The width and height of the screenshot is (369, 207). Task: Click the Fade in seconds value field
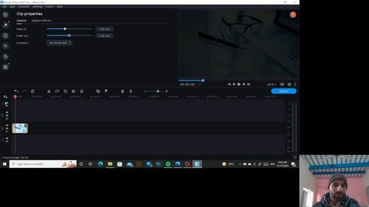[104, 29]
